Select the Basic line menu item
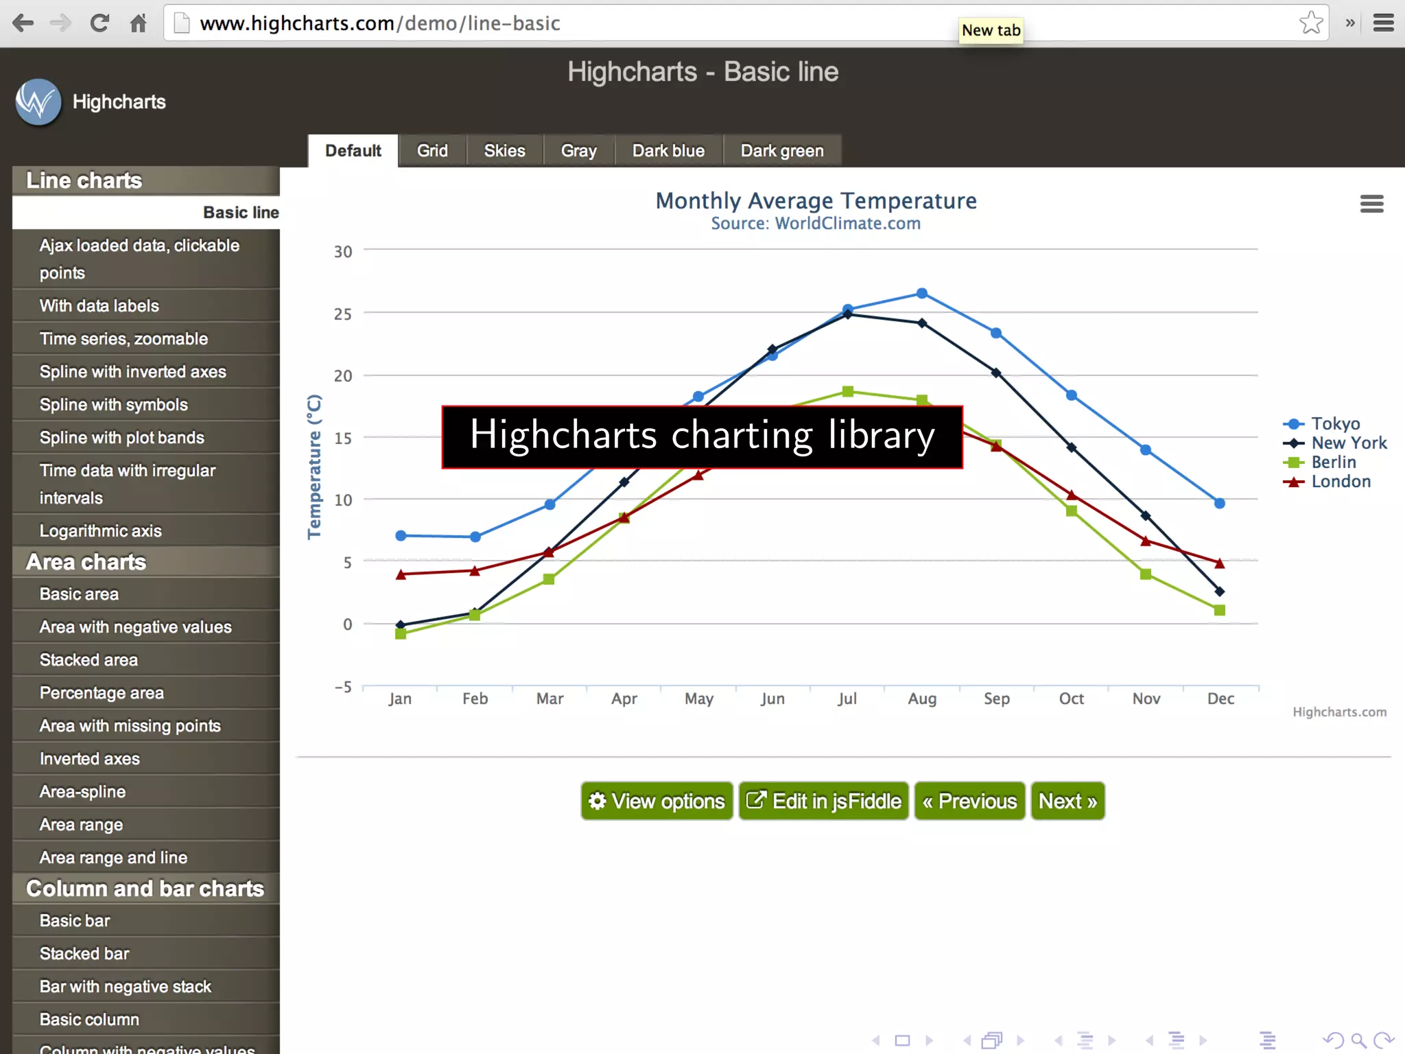Viewport: 1405px width, 1054px height. click(x=146, y=213)
